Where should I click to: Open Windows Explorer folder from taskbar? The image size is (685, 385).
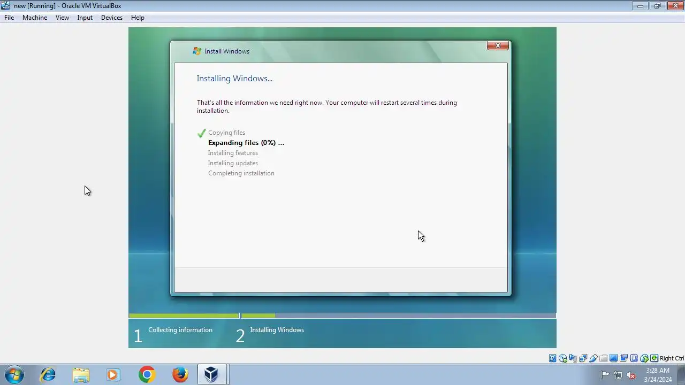coord(81,374)
